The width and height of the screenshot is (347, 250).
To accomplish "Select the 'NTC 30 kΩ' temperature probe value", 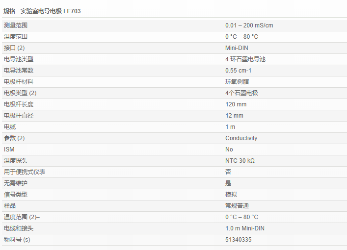I will (240, 161).
